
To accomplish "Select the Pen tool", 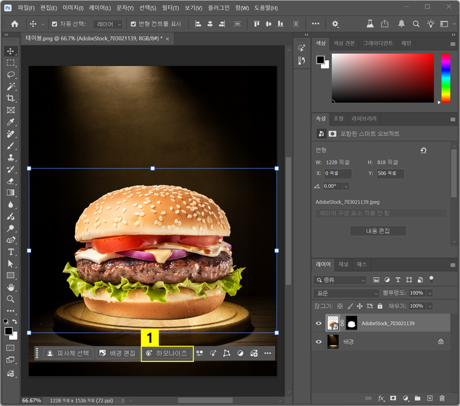I will [x=10, y=240].
